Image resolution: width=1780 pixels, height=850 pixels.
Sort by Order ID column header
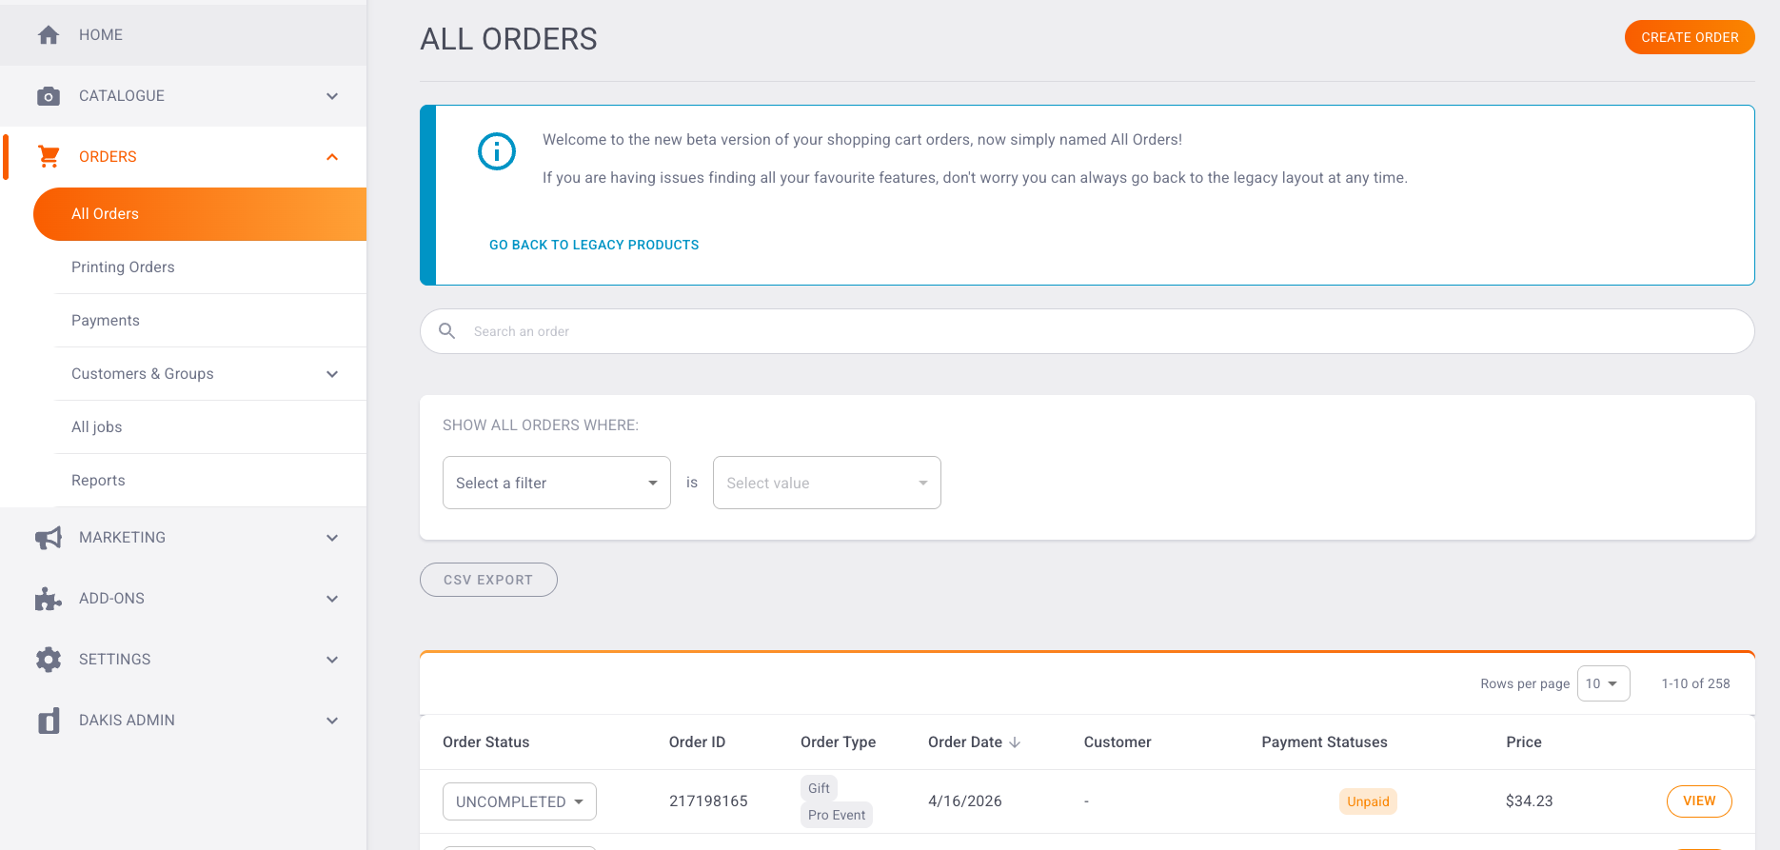coord(697,742)
